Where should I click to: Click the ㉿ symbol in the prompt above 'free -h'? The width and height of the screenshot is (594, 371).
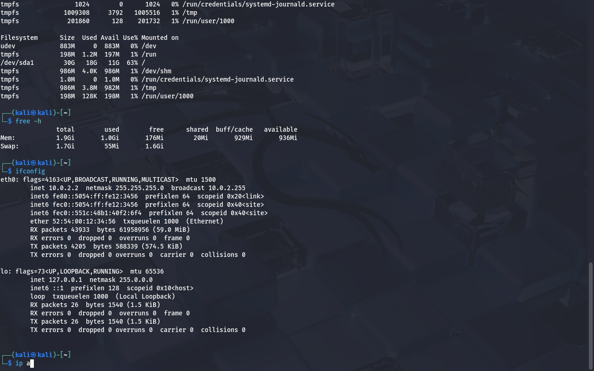click(x=33, y=113)
